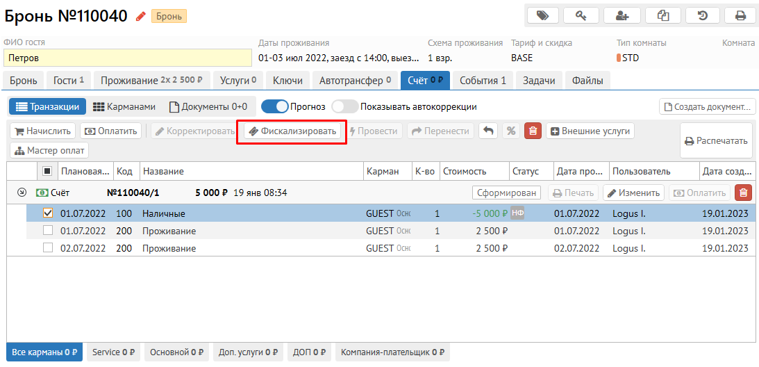Click the percent discount icon button
759x367 pixels.
(511, 131)
